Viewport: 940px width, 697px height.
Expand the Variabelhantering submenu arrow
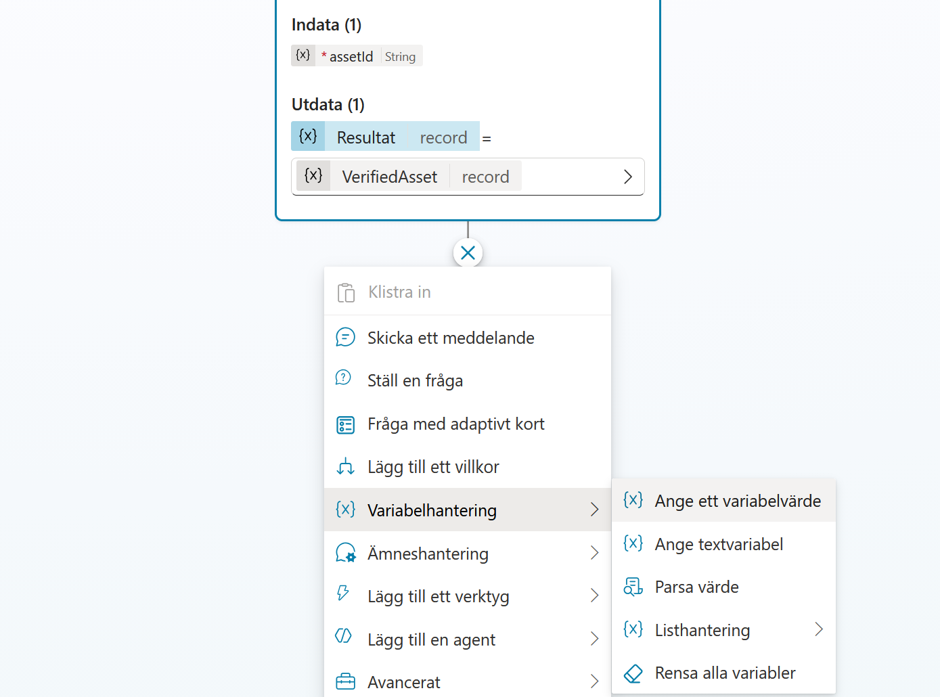tap(594, 510)
